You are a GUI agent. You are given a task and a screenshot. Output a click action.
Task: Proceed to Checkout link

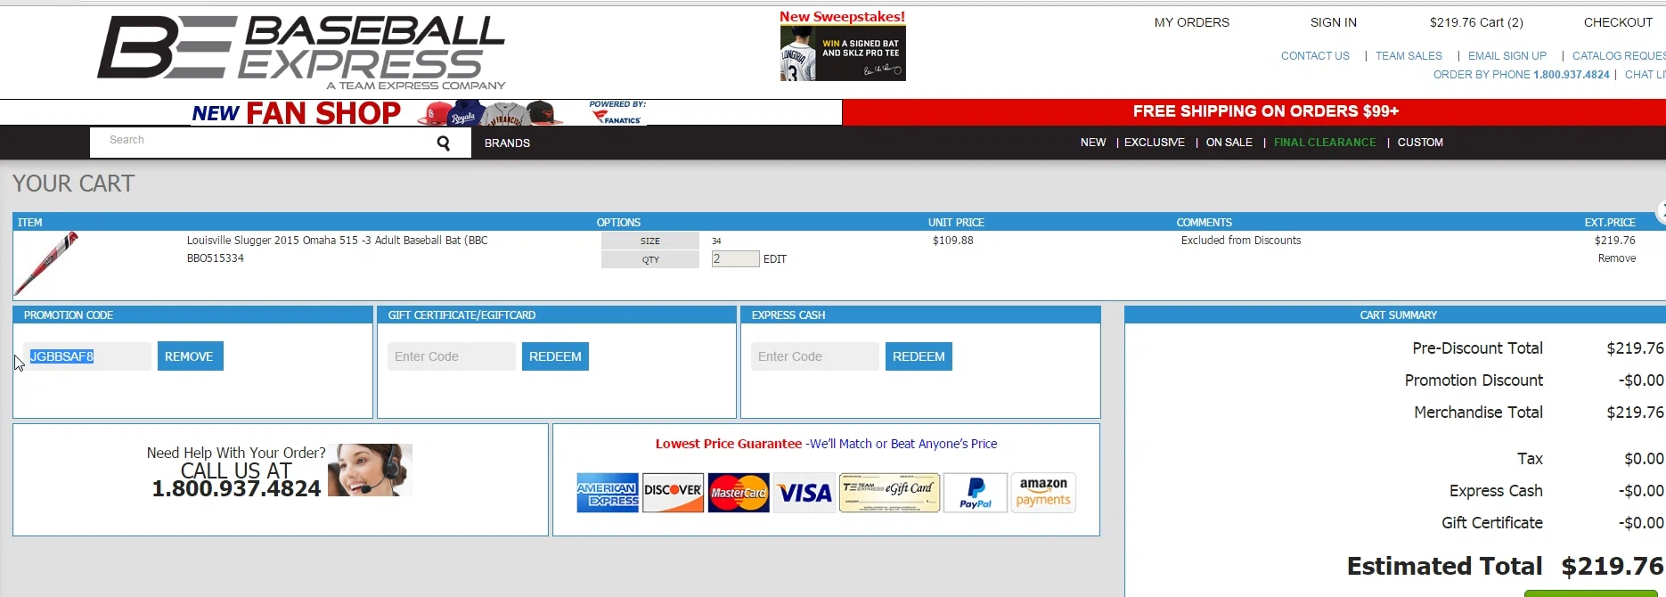1618,22
